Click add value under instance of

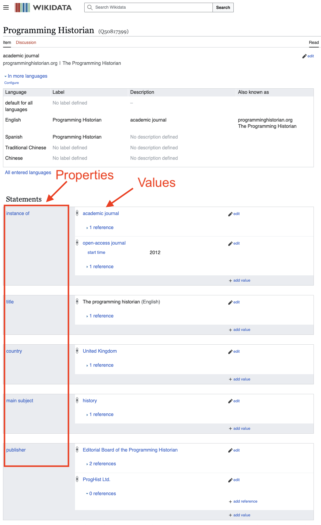tap(239, 280)
